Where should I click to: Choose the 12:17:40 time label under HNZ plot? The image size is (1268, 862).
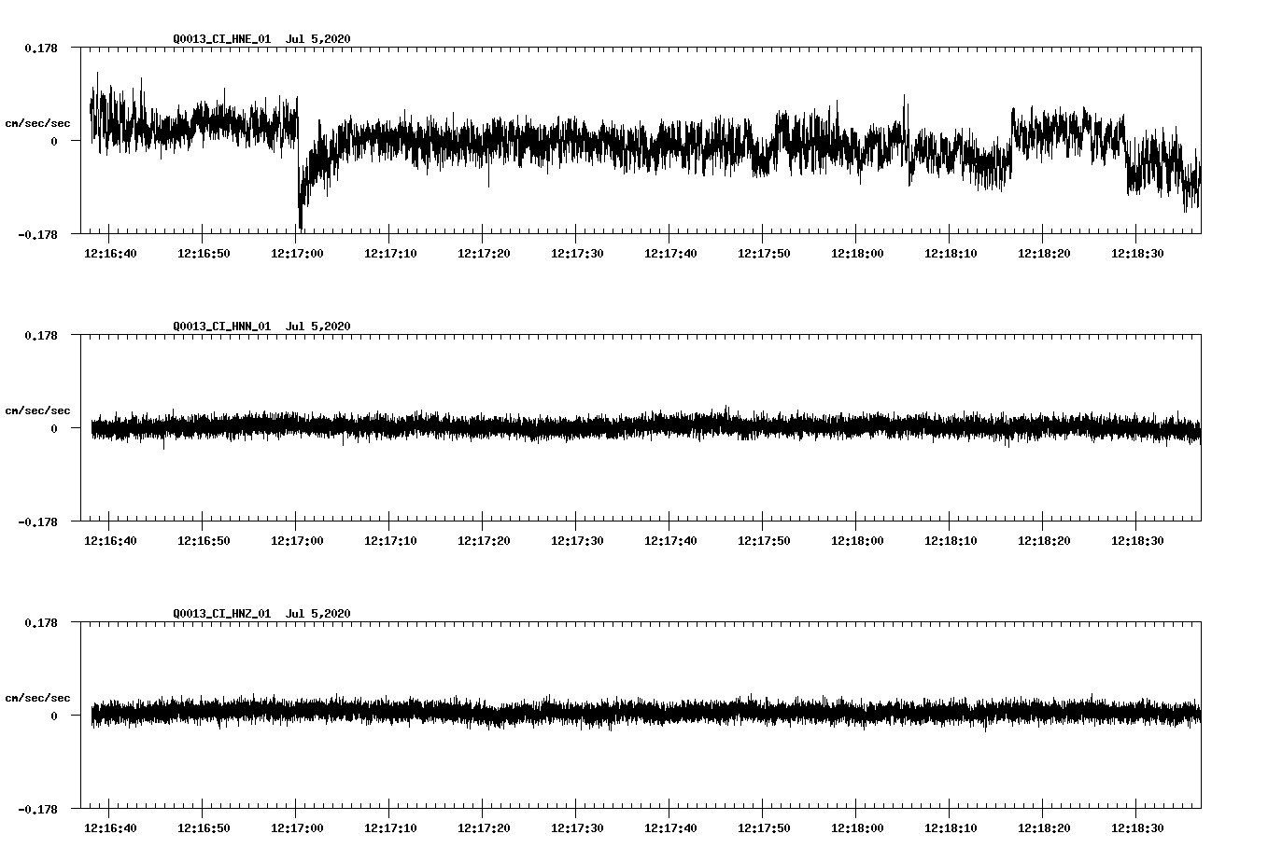pyautogui.click(x=670, y=828)
